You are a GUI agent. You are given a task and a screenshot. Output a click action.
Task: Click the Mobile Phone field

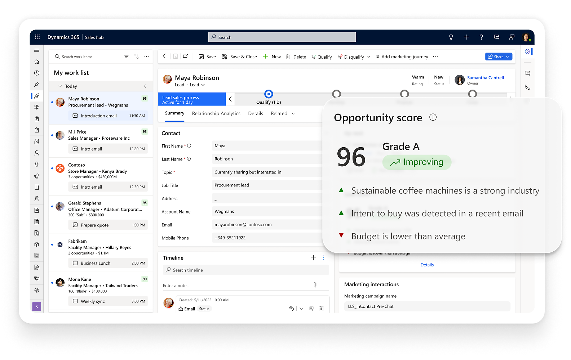click(x=267, y=238)
